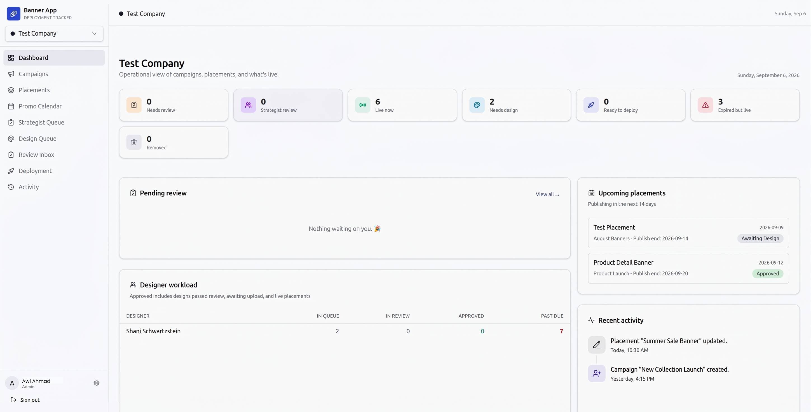Click the Expired but live warning icon

tap(705, 105)
